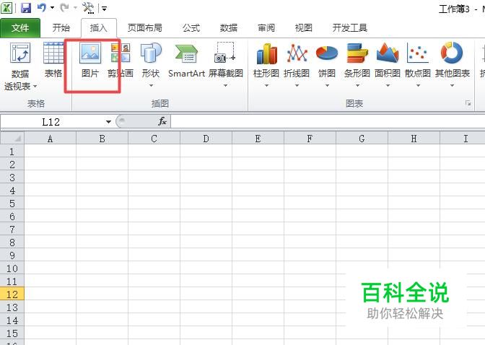Viewport: 485px width, 345px height.
Task: Open the Customize Quick Access Toolbar dropdown
Action: 104,9
